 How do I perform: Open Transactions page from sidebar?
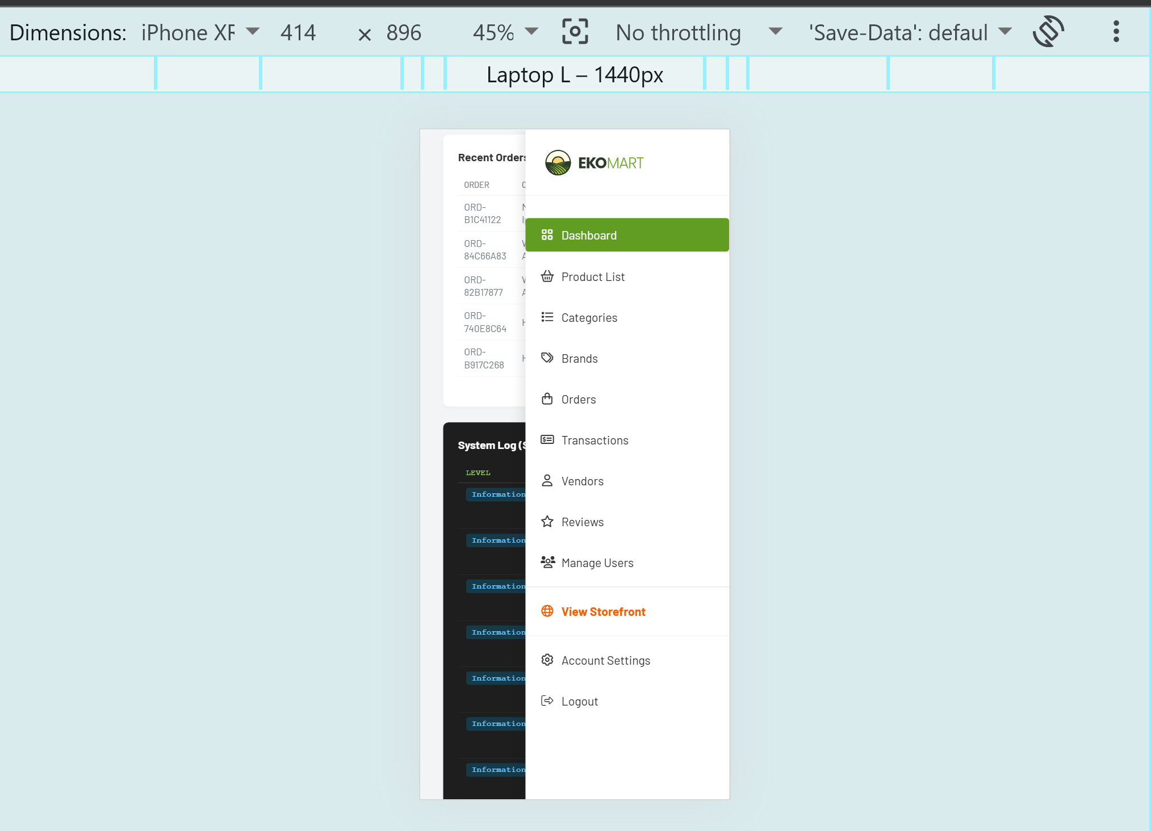point(627,440)
